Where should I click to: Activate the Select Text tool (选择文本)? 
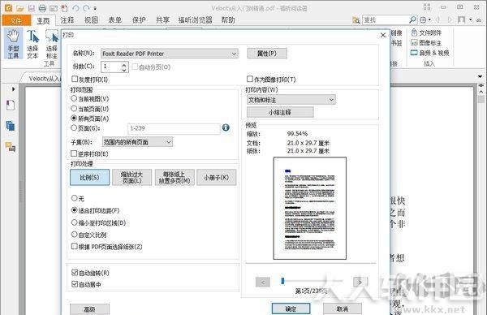pyautogui.click(x=32, y=44)
